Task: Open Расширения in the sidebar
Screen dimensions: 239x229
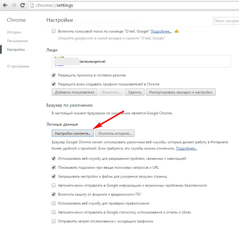Action: point(17,41)
